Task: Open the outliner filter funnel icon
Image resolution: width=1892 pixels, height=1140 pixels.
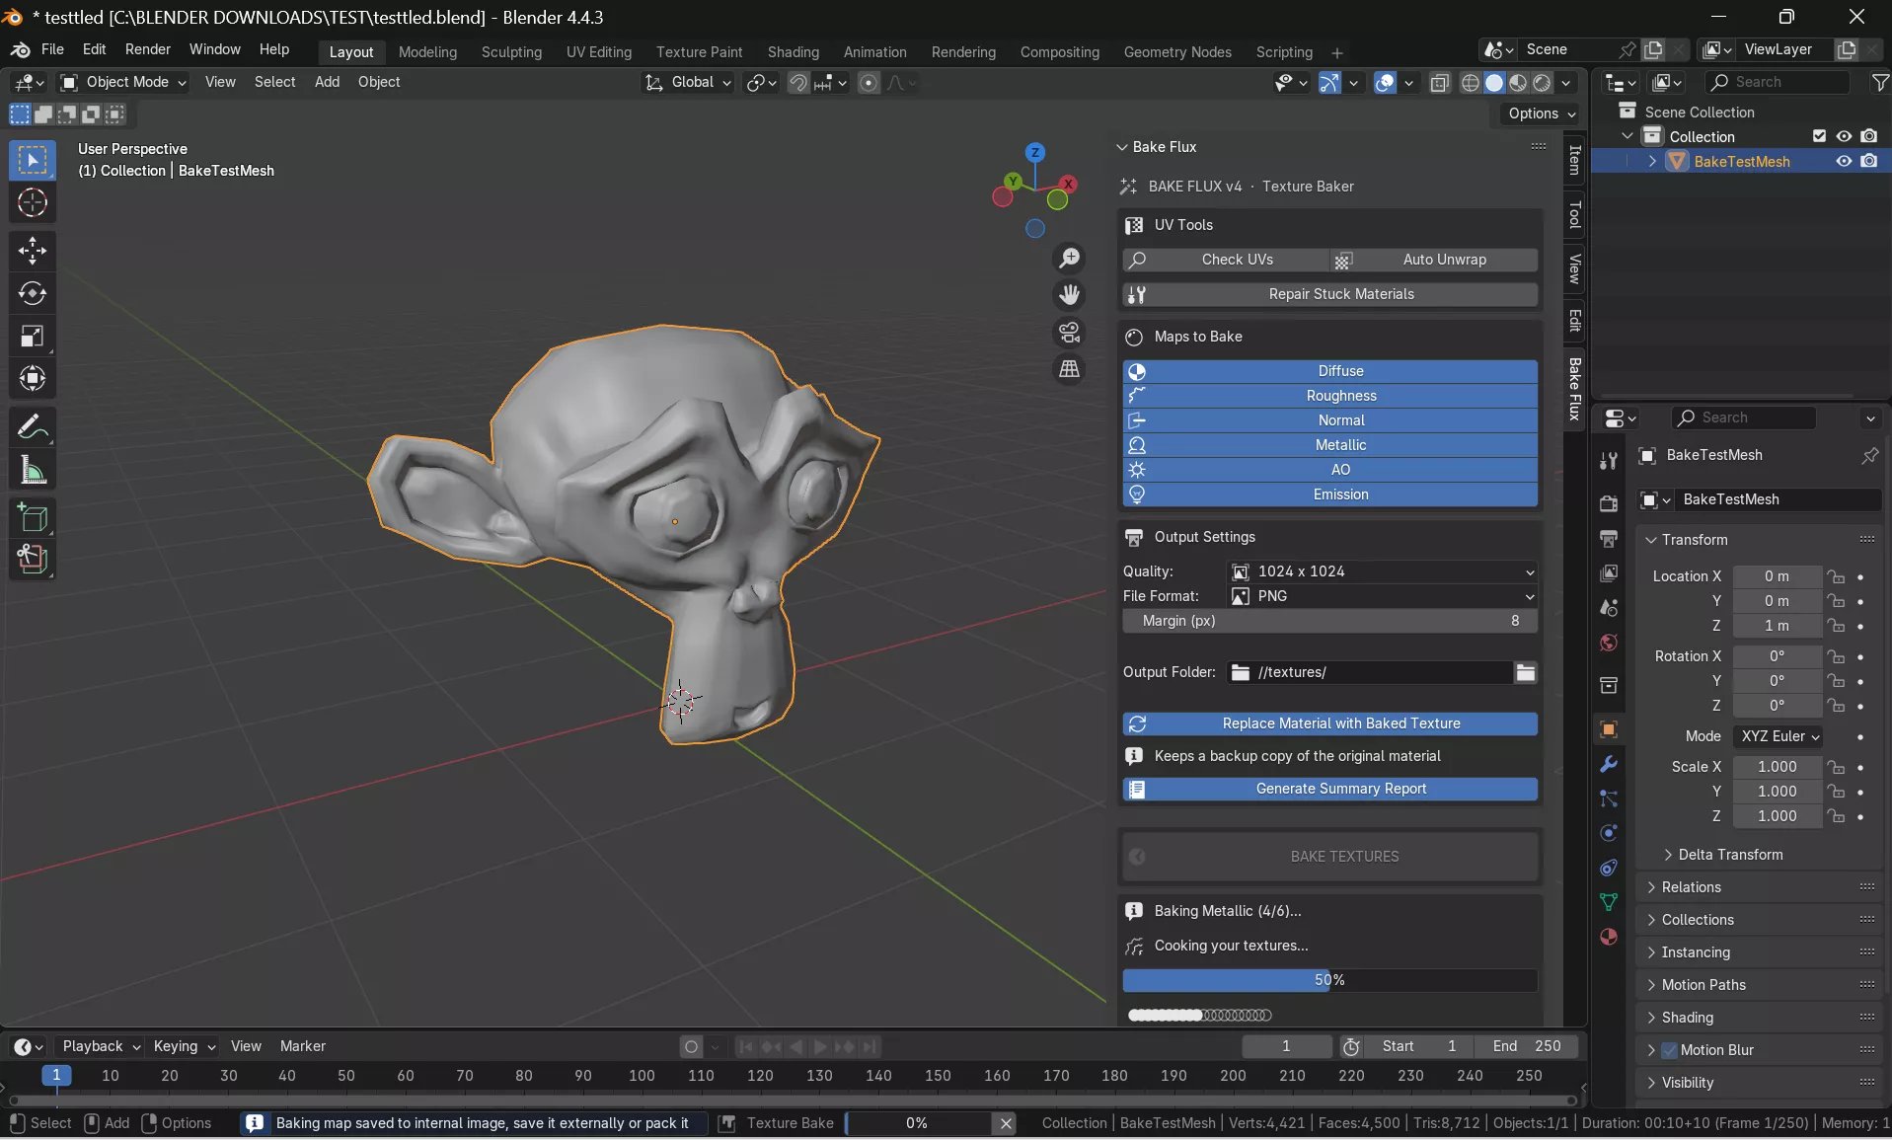Action: click(1880, 83)
